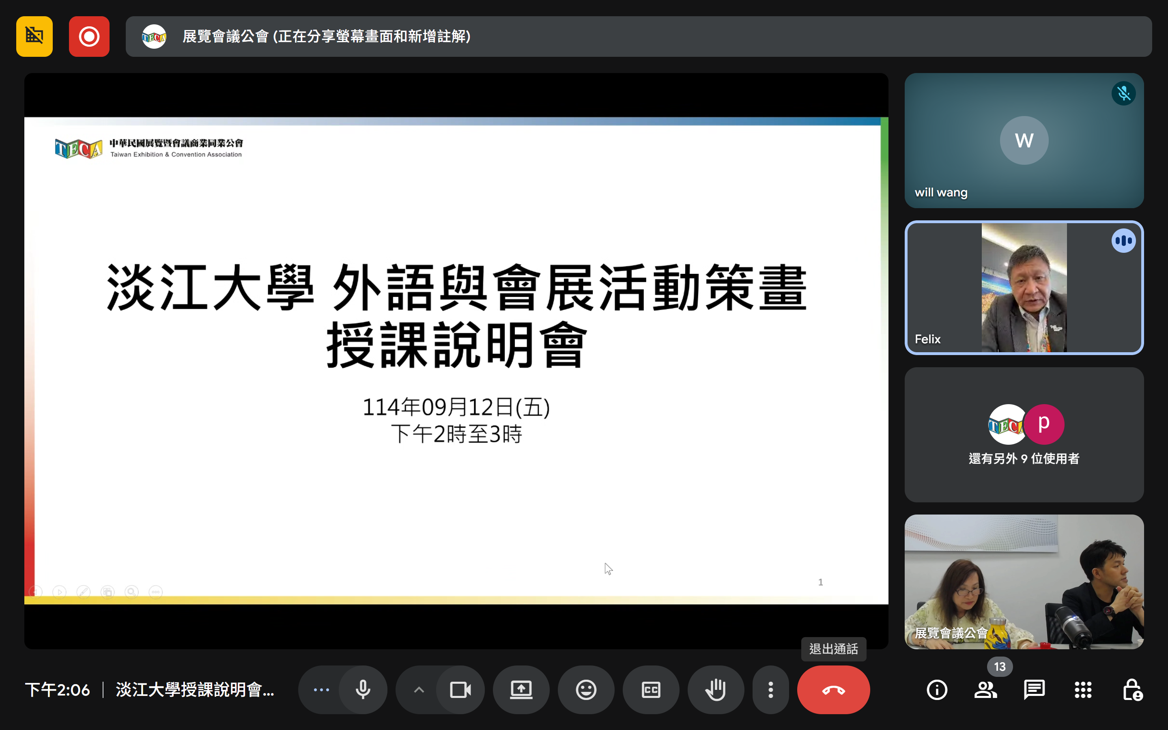Toggle the camera on or off
Screen dimensions: 1168x730
click(x=460, y=689)
